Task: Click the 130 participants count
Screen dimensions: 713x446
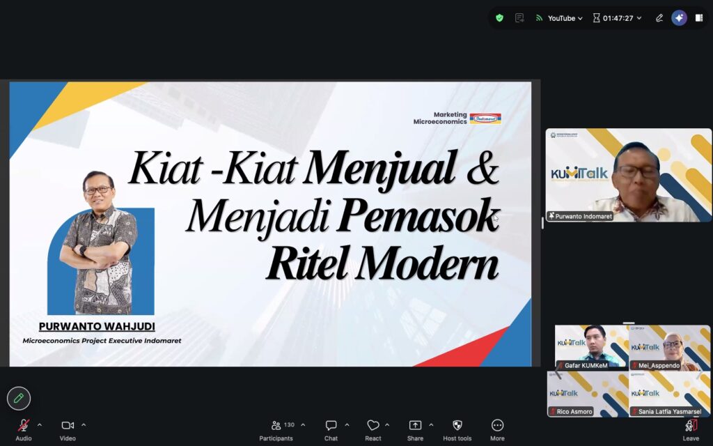Action: click(289, 424)
